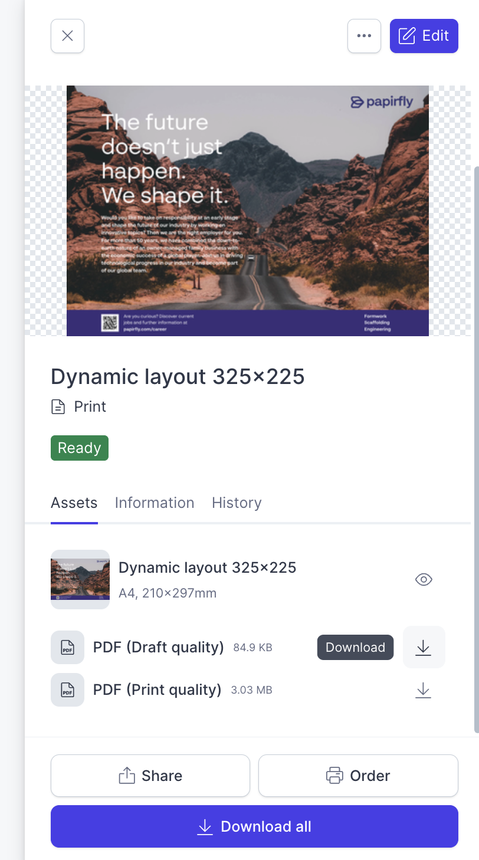Open the small Dynamic layout asset thumbnail
This screenshot has width=479, height=860.
80,579
